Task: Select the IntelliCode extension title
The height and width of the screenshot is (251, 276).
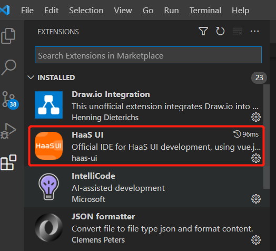Action: [x=93, y=176]
